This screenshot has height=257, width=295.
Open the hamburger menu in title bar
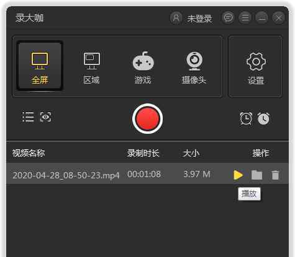[x=245, y=18]
